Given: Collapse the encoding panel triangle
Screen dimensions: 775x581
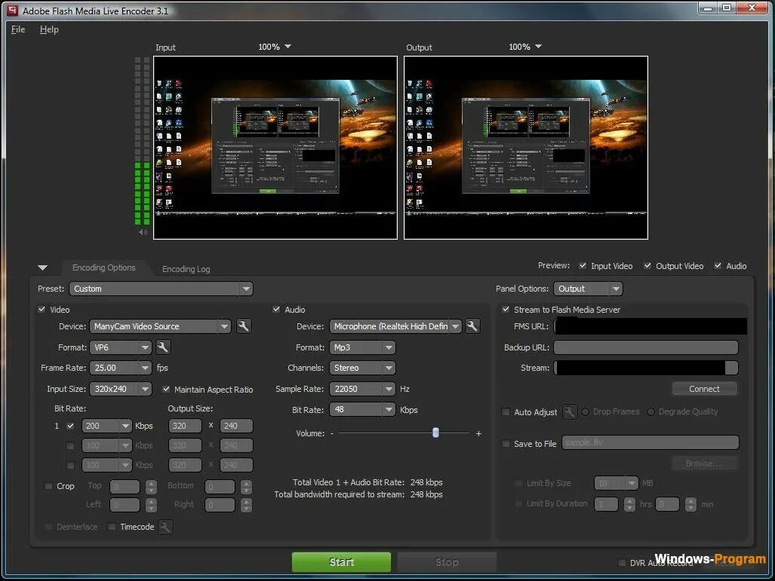Looking at the screenshot, I should tap(42, 268).
